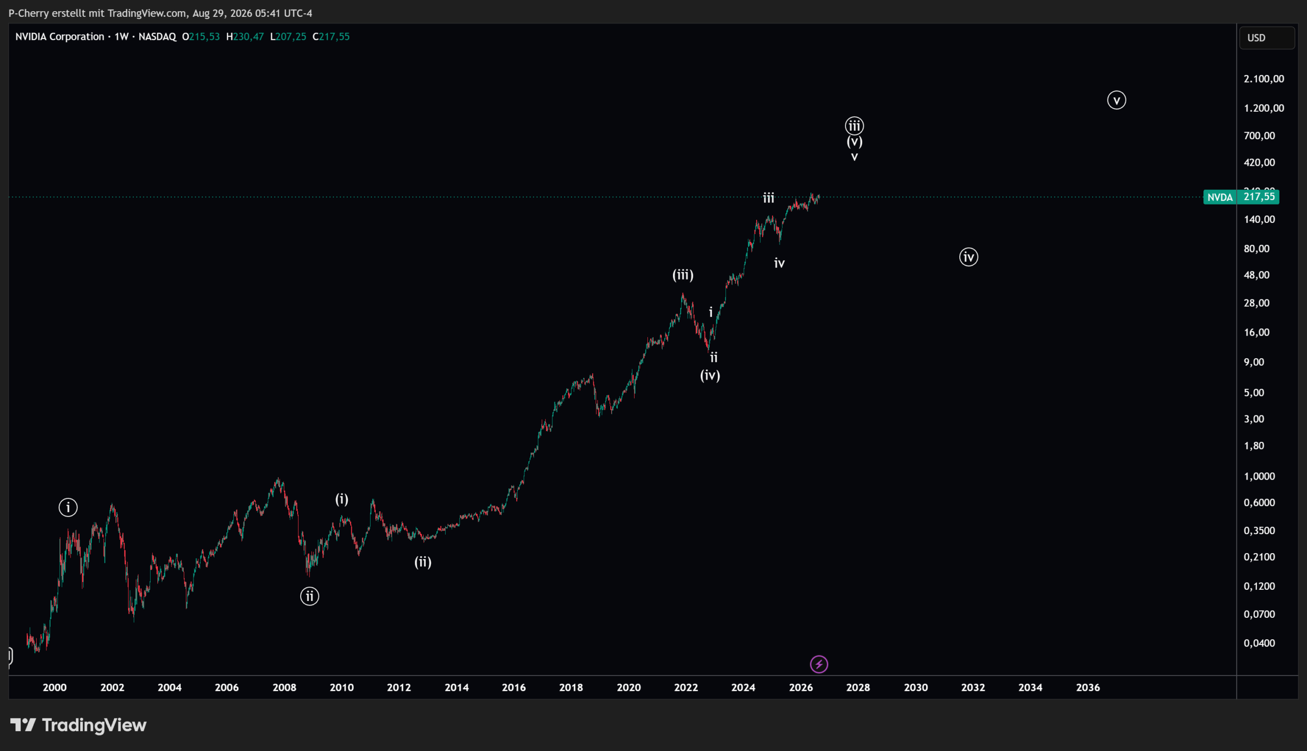Click the 5,00 price scale label
Image resolution: width=1307 pixels, height=751 pixels.
(1254, 392)
